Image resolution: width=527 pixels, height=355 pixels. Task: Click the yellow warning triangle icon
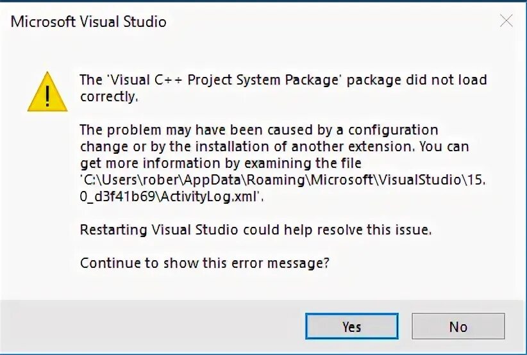[47, 92]
